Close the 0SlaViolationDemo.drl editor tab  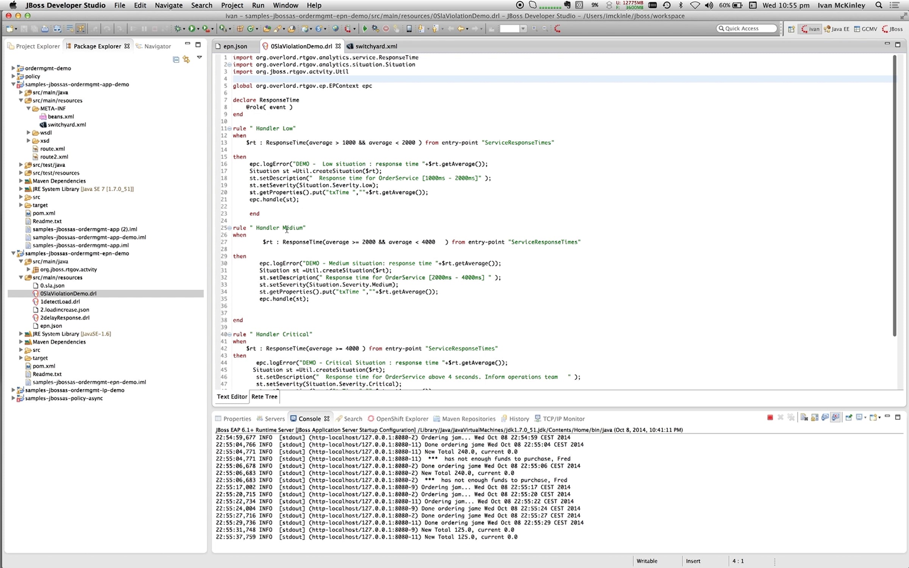(x=338, y=46)
